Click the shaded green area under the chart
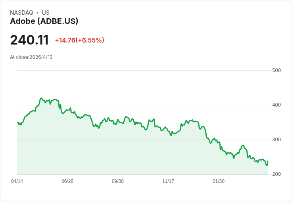Image resolution: width=292 pixels, height=202 pixels. 119,155
